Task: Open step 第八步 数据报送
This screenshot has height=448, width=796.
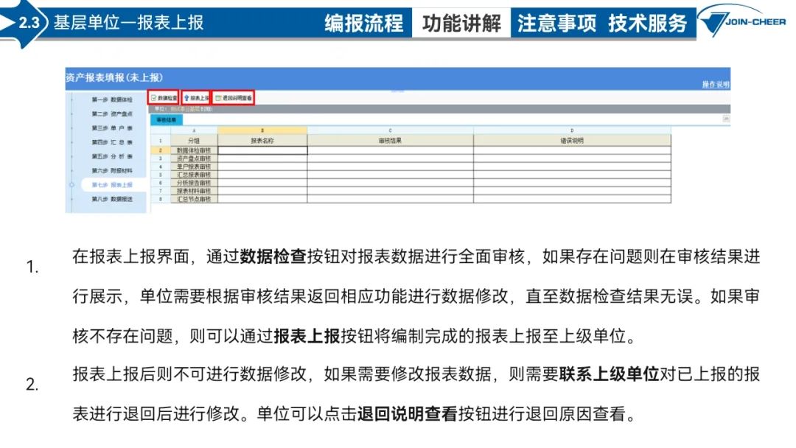Action: pyautogui.click(x=112, y=199)
